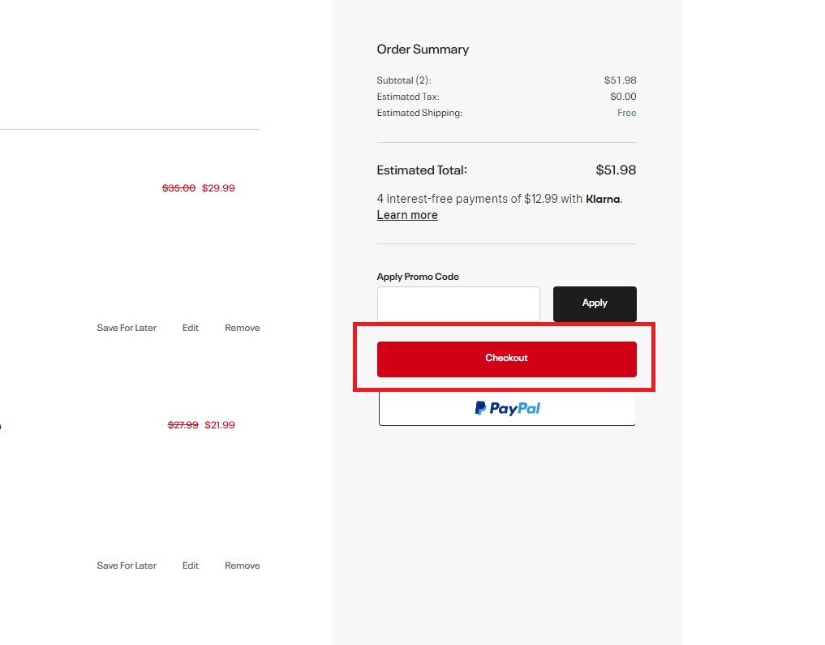This screenshot has width=825, height=645.
Task: Pay with the PayPal logo button
Action: pos(507,408)
